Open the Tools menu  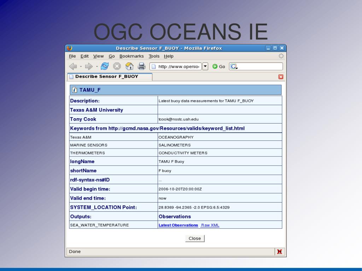point(154,56)
